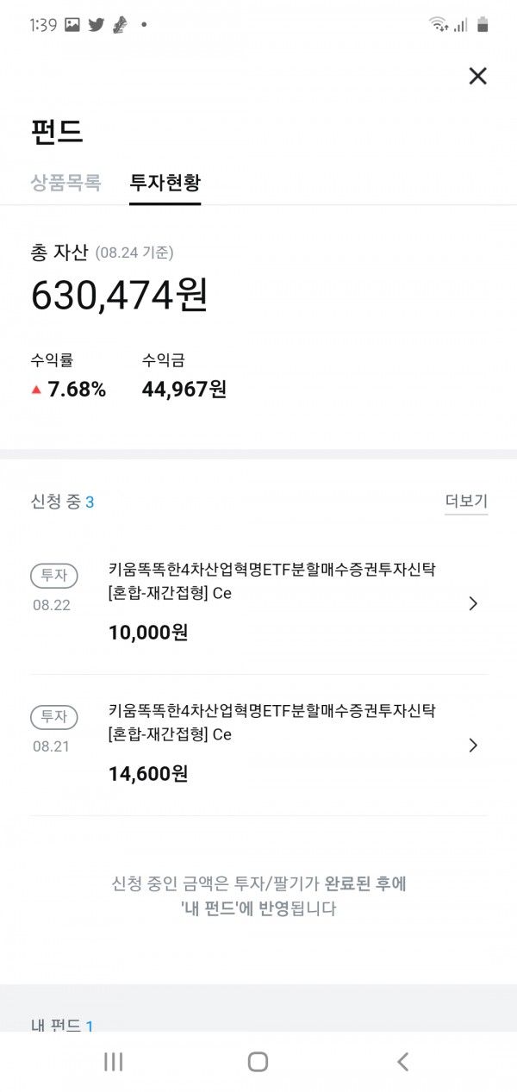Tap the Wi-Fi status icon

point(438,25)
